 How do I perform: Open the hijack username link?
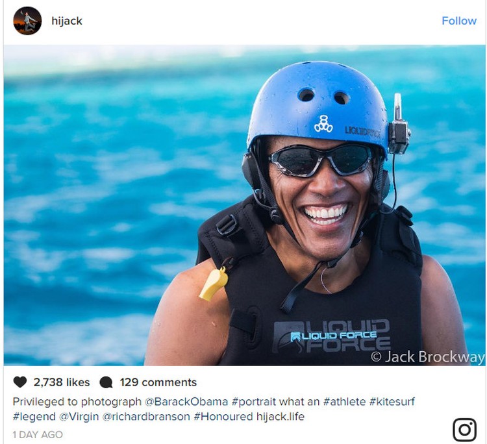coord(67,21)
